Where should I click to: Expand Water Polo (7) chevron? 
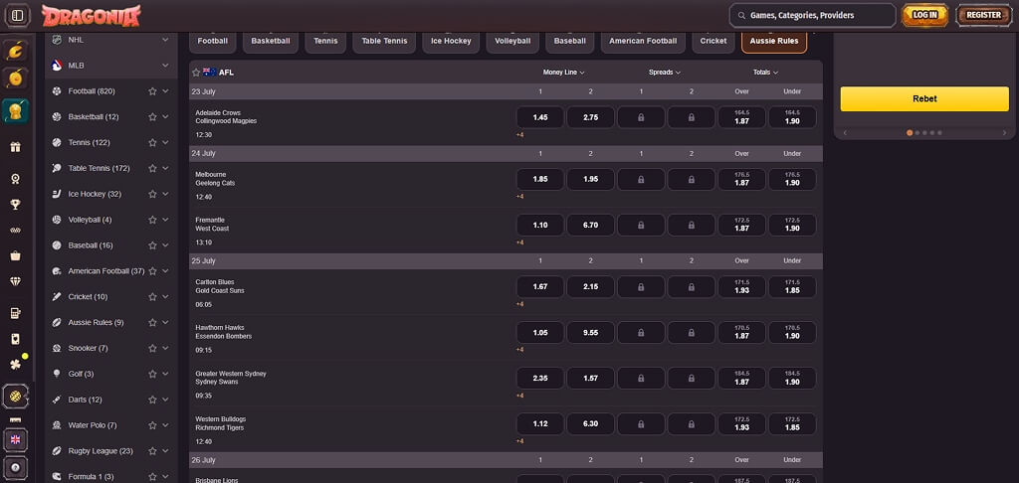coord(165,425)
